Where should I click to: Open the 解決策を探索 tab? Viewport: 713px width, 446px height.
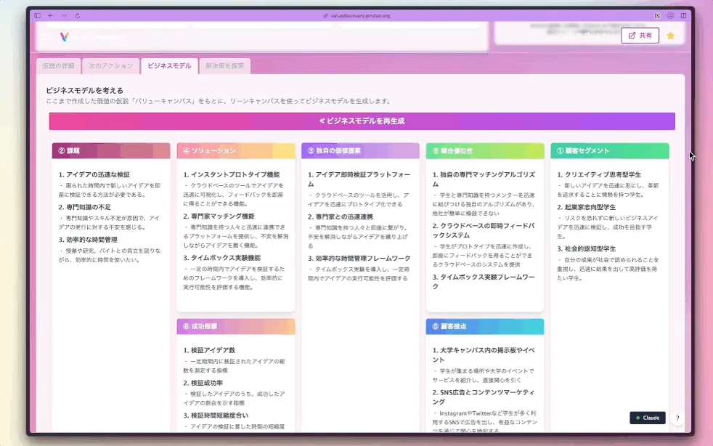click(224, 66)
